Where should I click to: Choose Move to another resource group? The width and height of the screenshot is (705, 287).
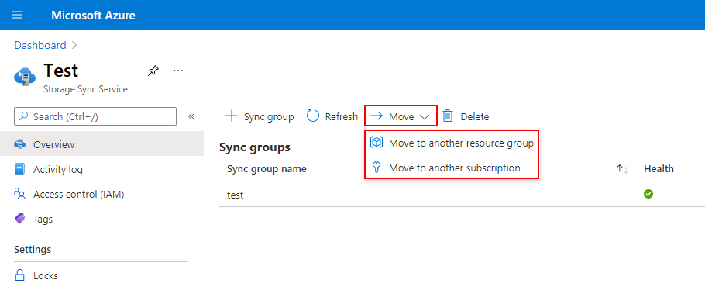click(x=452, y=143)
